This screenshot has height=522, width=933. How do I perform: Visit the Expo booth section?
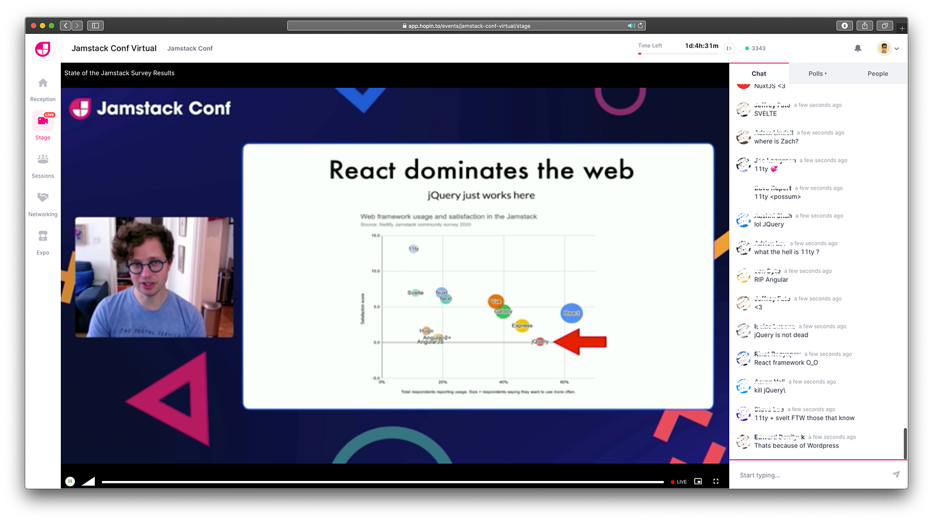[x=43, y=243]
